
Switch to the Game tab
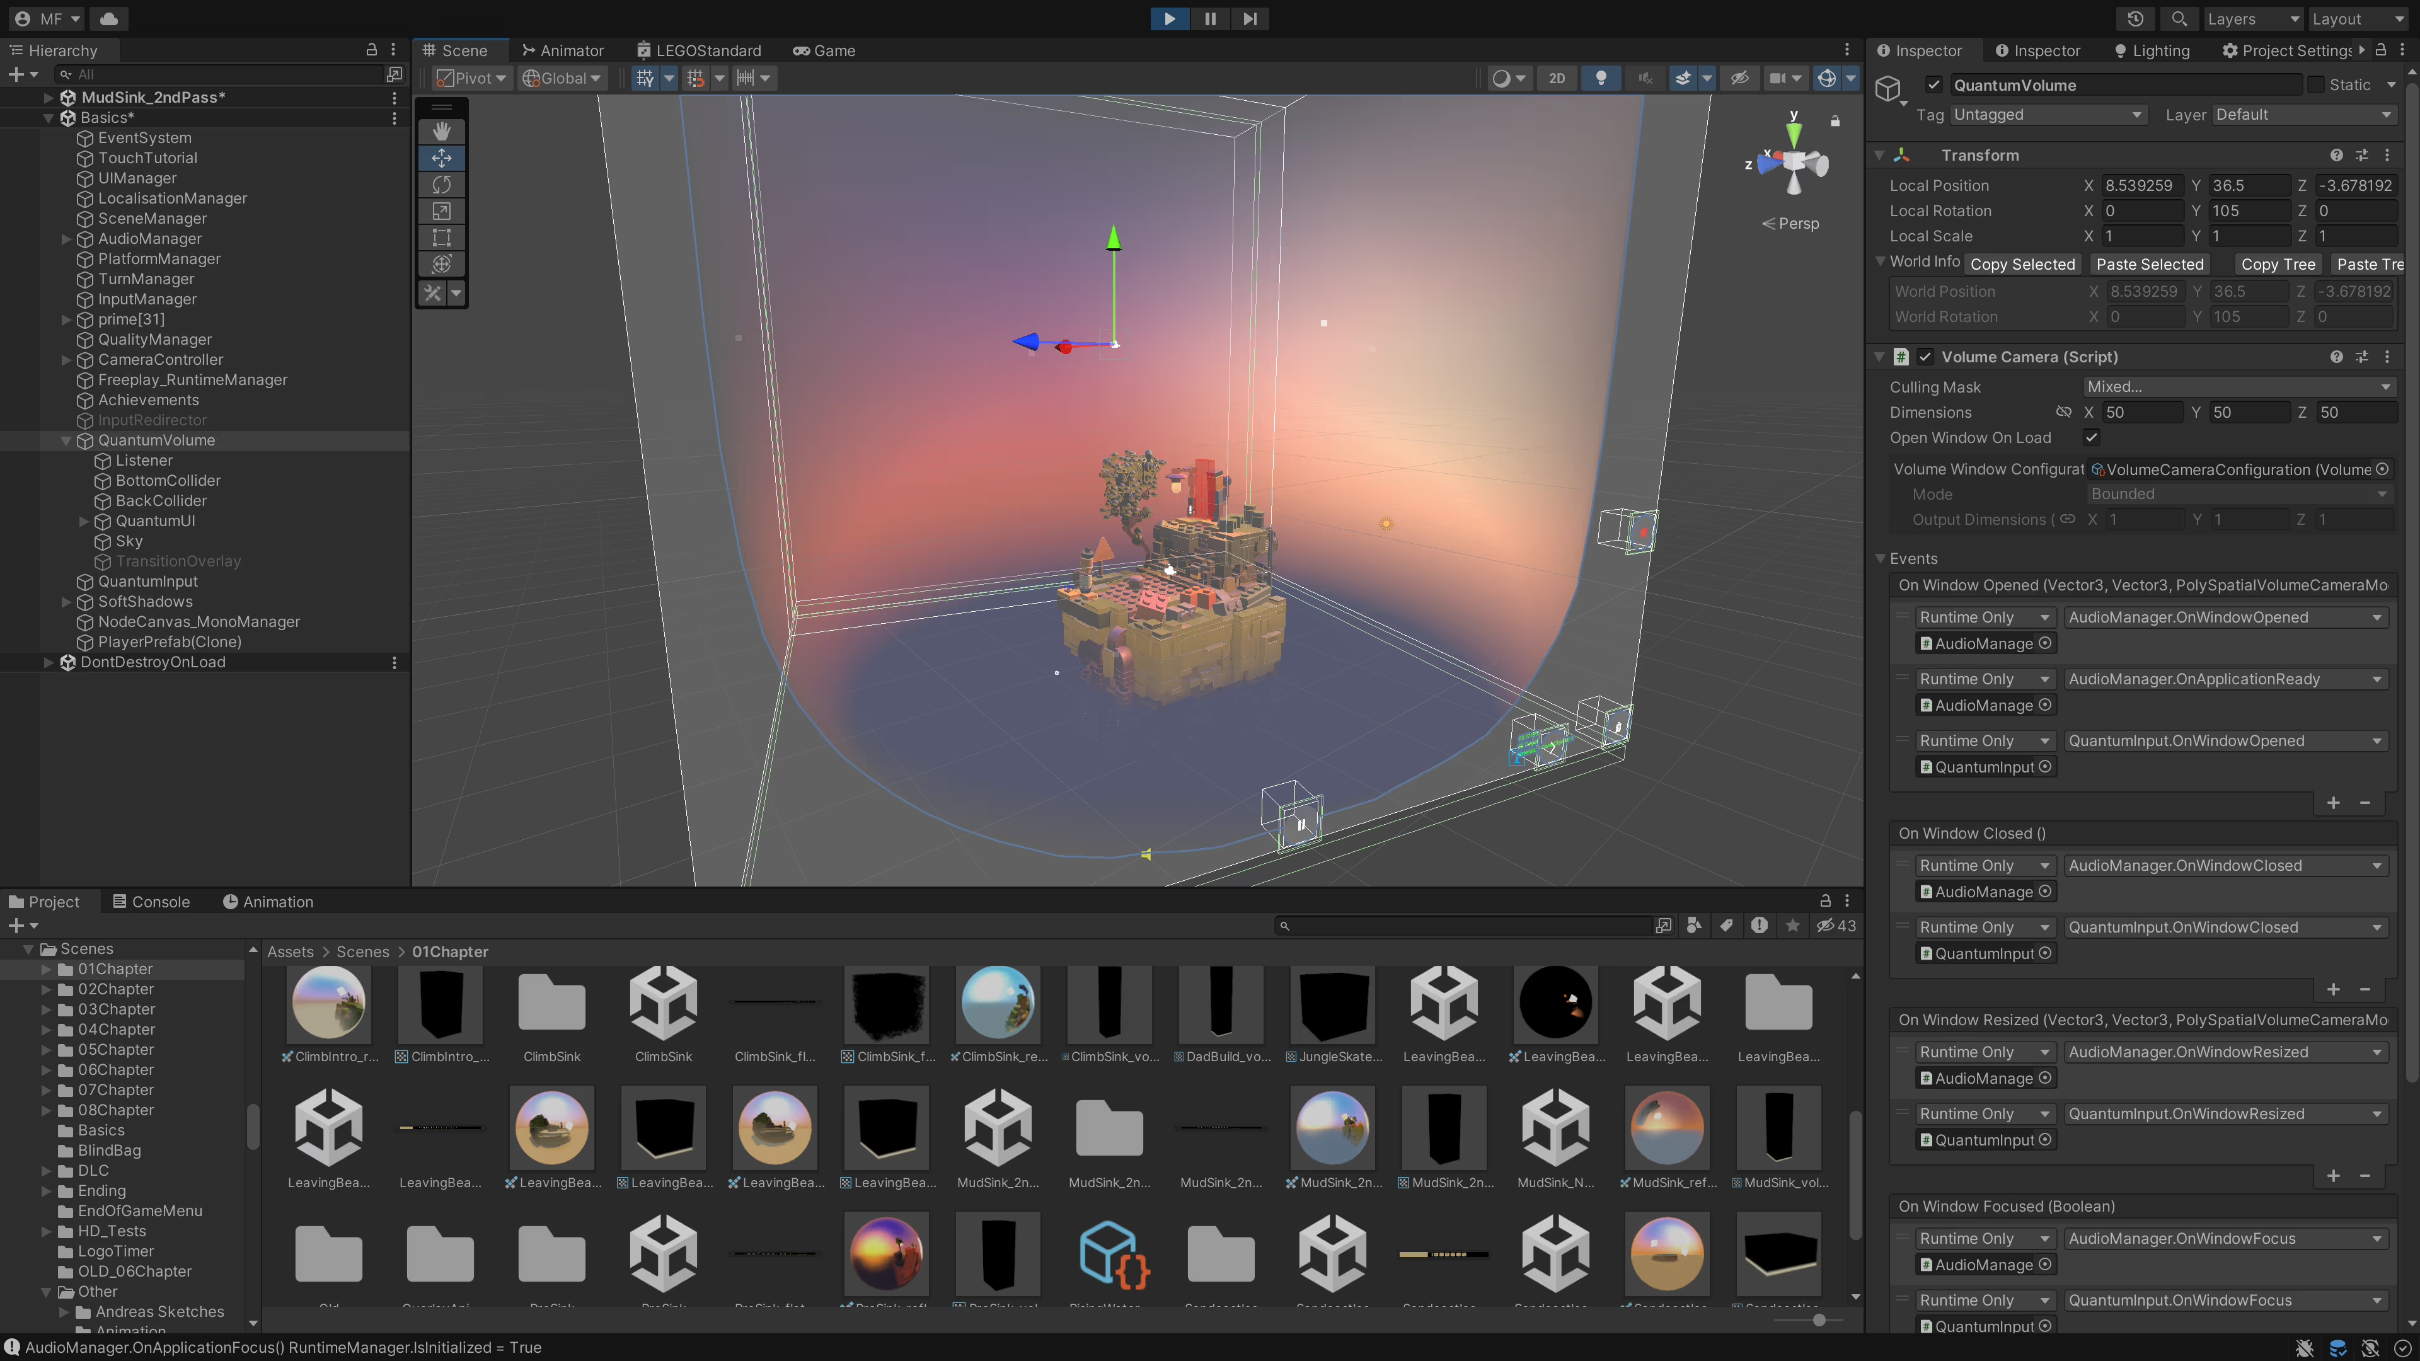(824, 50)
